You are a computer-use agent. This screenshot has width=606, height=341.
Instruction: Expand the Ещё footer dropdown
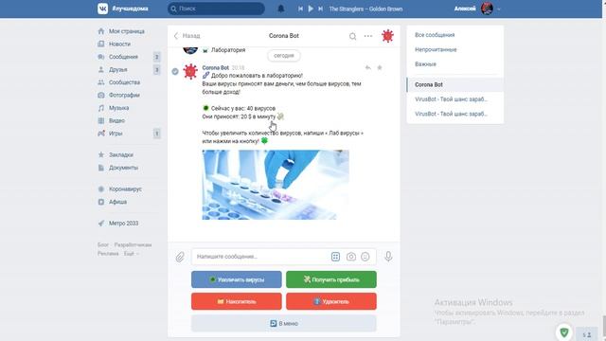pos(131,254)
